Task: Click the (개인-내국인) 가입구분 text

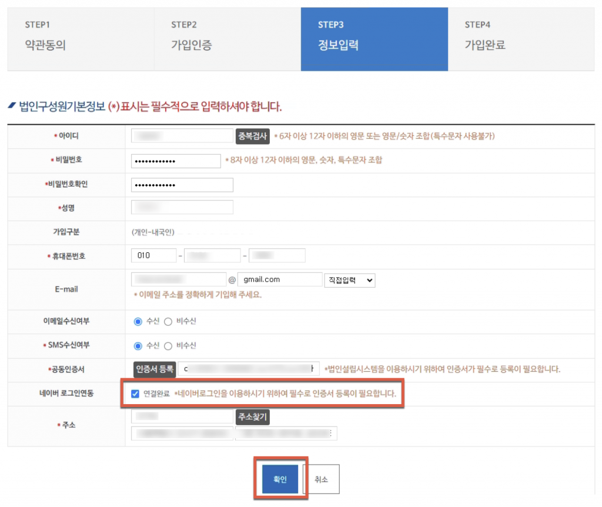Action: [x=153, y=232]
